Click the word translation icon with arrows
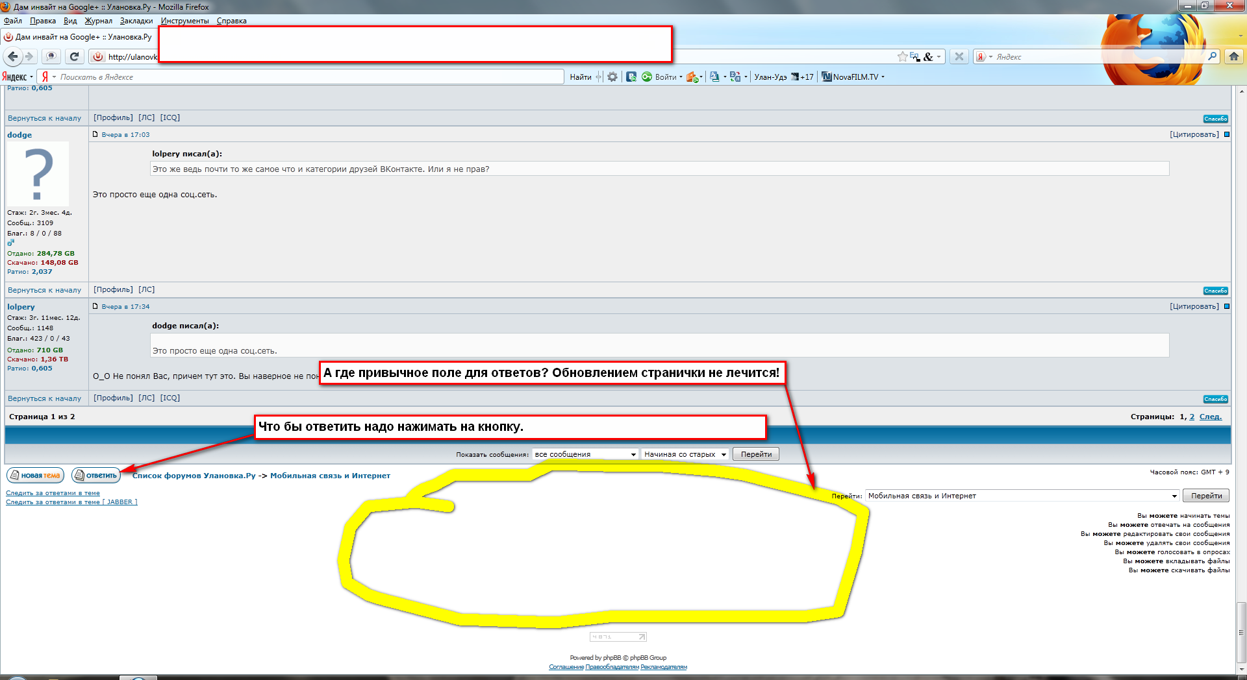 click(735, 77)
